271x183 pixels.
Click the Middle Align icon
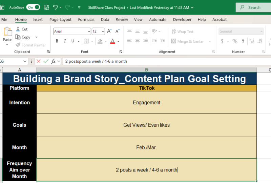(138, 31)
